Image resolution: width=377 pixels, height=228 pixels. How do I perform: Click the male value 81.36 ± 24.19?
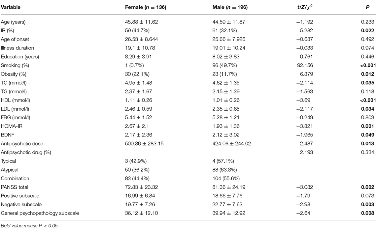click(229, 187)
